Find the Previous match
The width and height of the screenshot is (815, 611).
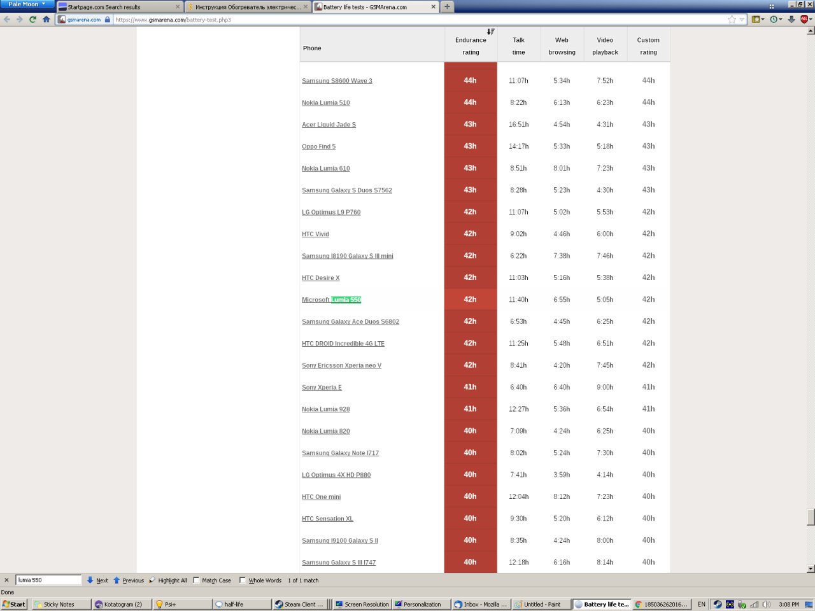point(128,580)
